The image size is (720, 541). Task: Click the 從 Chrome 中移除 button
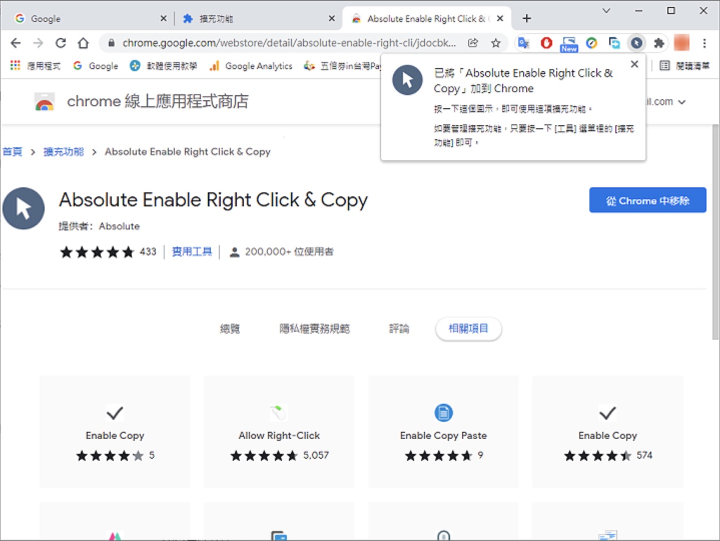click(647, 200)
